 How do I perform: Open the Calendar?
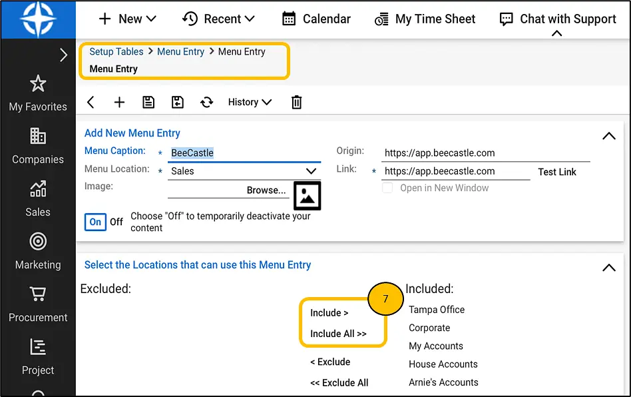[x=316, y=19]
